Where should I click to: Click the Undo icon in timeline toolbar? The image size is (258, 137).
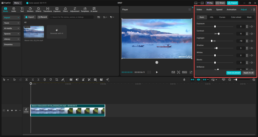pyautogui.click(x=14, y=80)
